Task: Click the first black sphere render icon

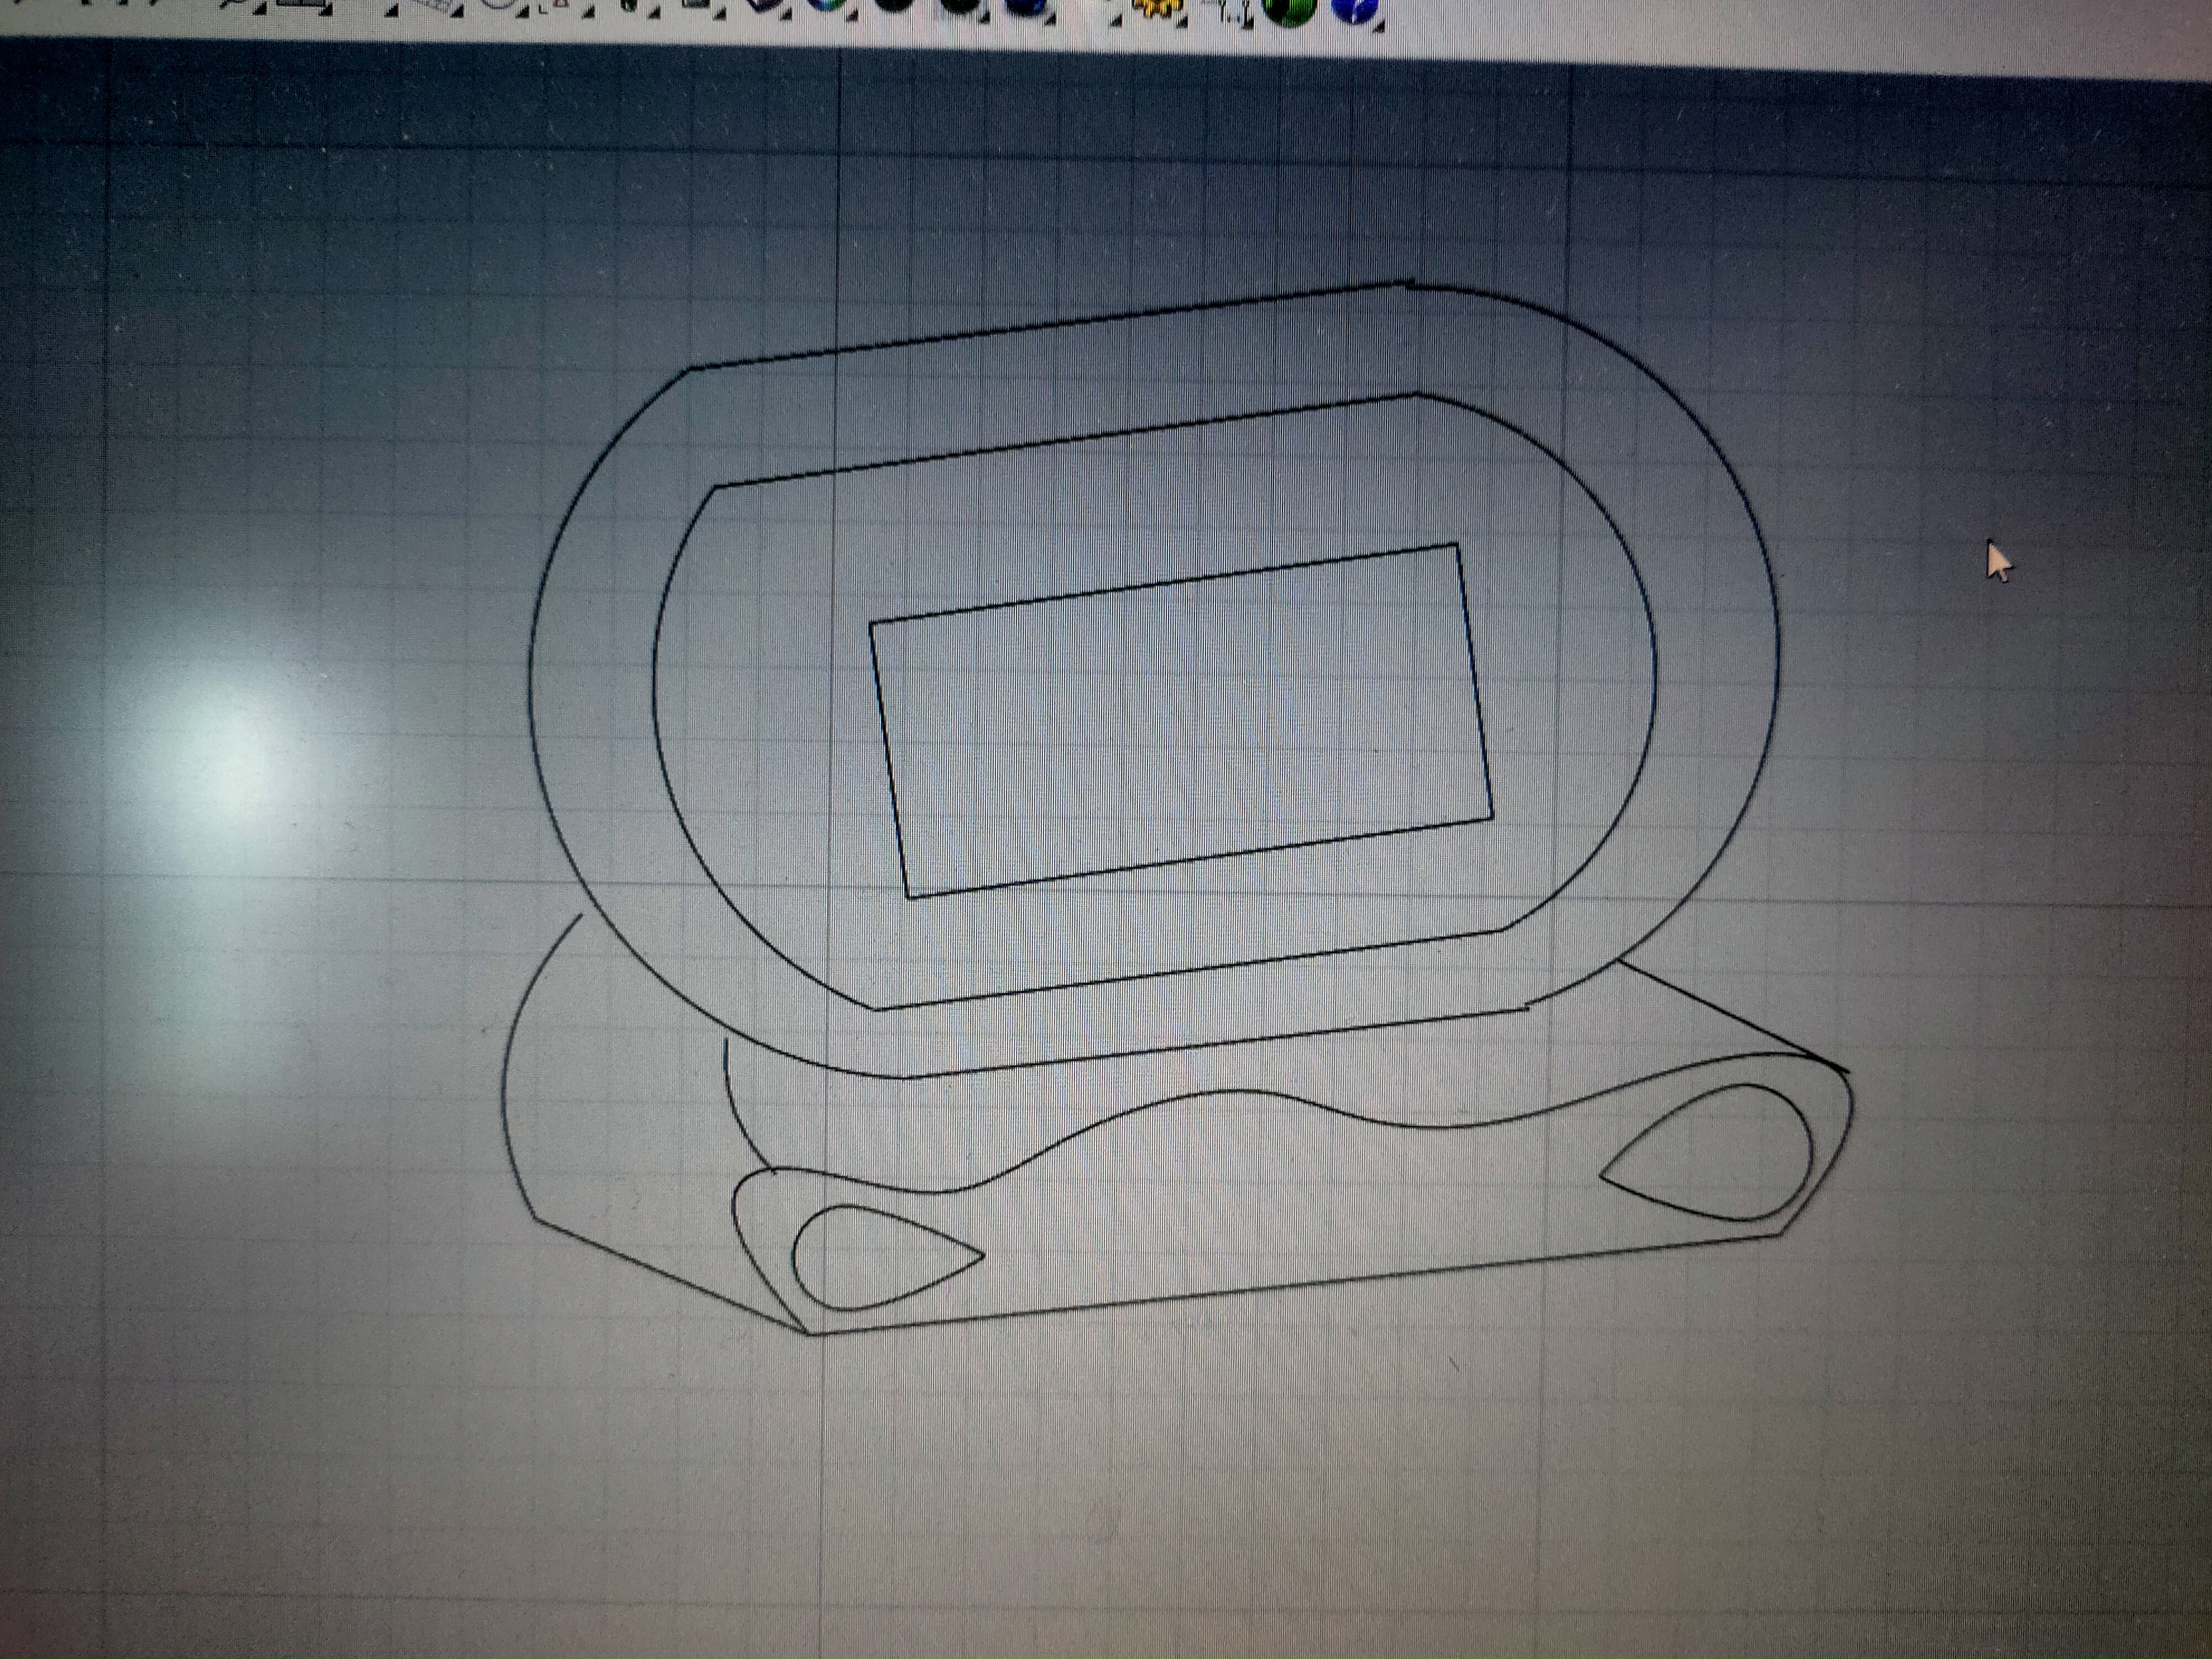Action: 893,5
